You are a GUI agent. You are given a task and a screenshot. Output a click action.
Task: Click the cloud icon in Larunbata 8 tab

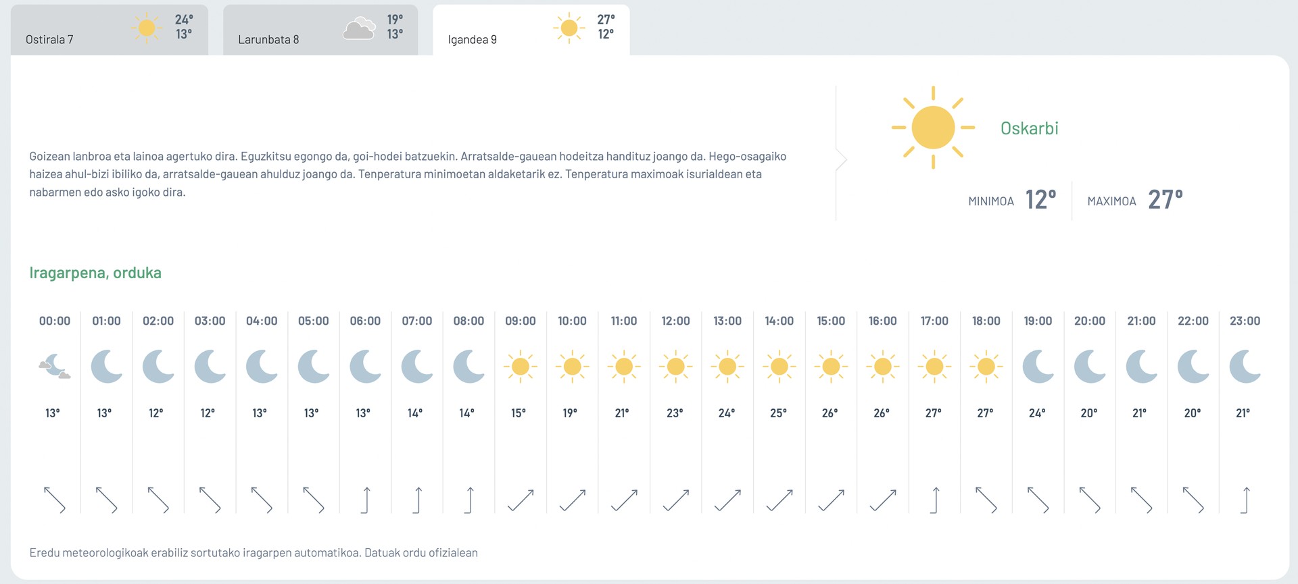(359, 28)
